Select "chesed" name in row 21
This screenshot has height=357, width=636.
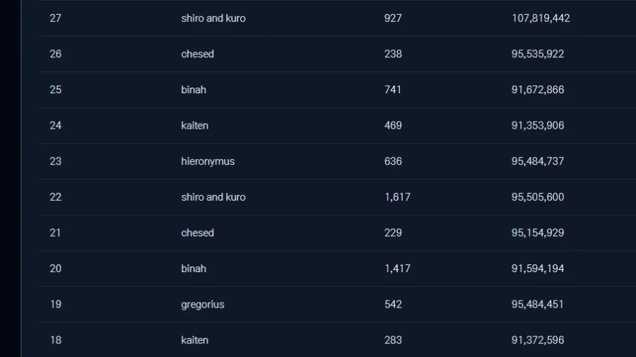[x=197, y=233]
